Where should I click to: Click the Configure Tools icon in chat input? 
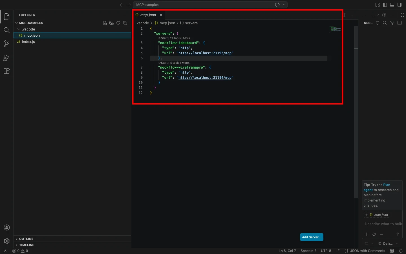[374, 234]
